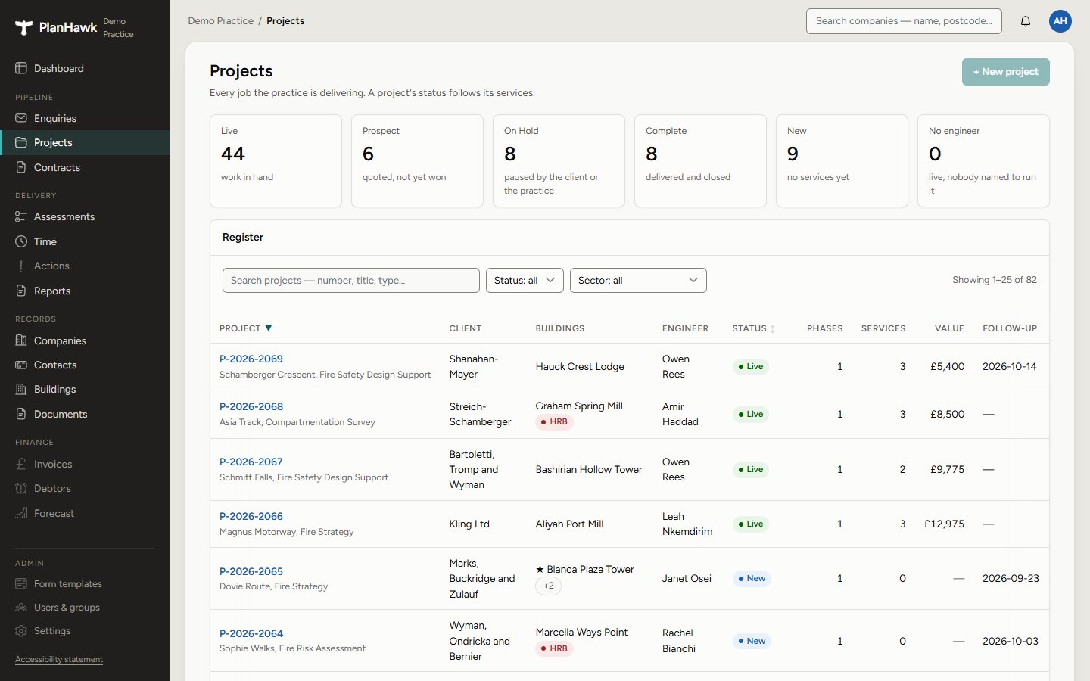
Task: Click the New project button
Action: coord(1006,72)
